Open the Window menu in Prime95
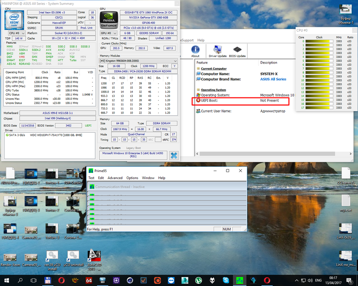The height and width of the screenshot is (286, 358). coord(148,178)
